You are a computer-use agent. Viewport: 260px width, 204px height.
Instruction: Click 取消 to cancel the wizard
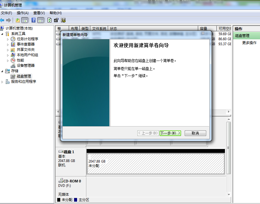pos(195,133)
